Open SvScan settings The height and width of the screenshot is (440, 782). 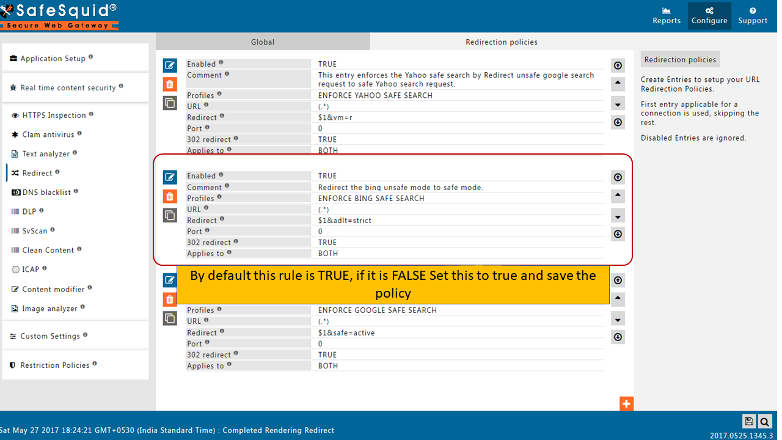tap(34, 231)
